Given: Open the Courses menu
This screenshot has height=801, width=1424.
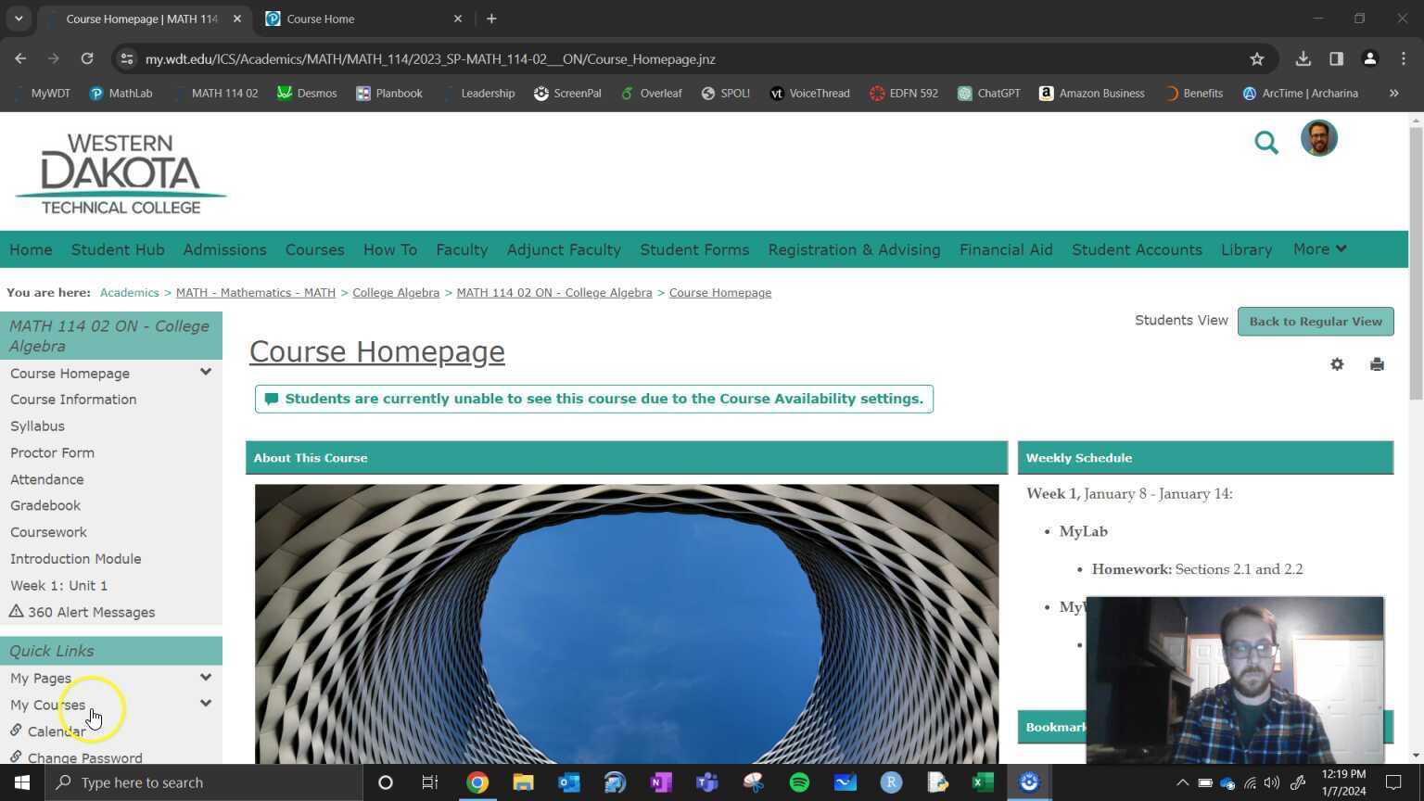Looking at the screenshot, I should pos(315,249).
